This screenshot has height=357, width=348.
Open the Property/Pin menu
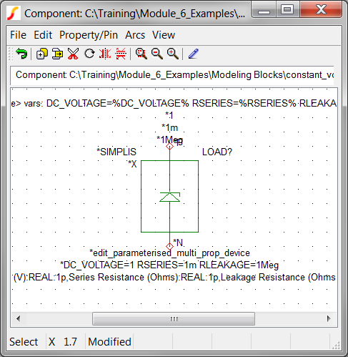pyautogui.click(x=89, y=35)
